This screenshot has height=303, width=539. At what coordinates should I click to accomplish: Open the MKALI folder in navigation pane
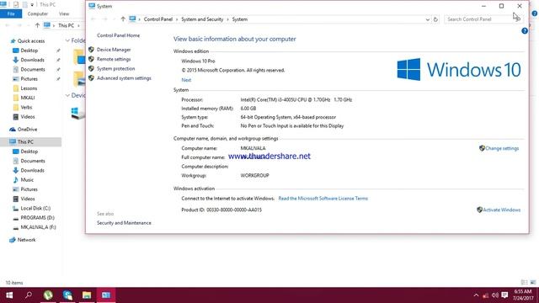(x=28, y=98)
